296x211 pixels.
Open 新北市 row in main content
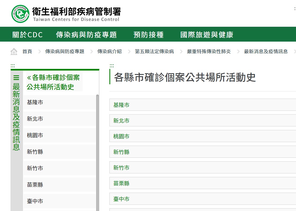[x=203, y=120]
